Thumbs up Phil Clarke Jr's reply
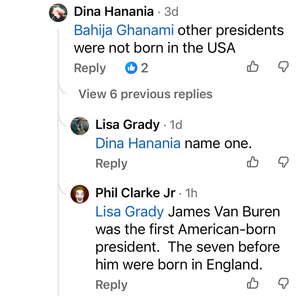The height and width of the screenshot is (296, 302). [x=252, y=283]
